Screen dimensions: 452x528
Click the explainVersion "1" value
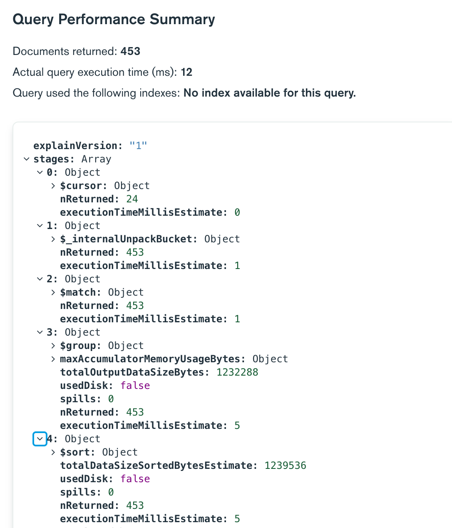[x=138, y=146]
